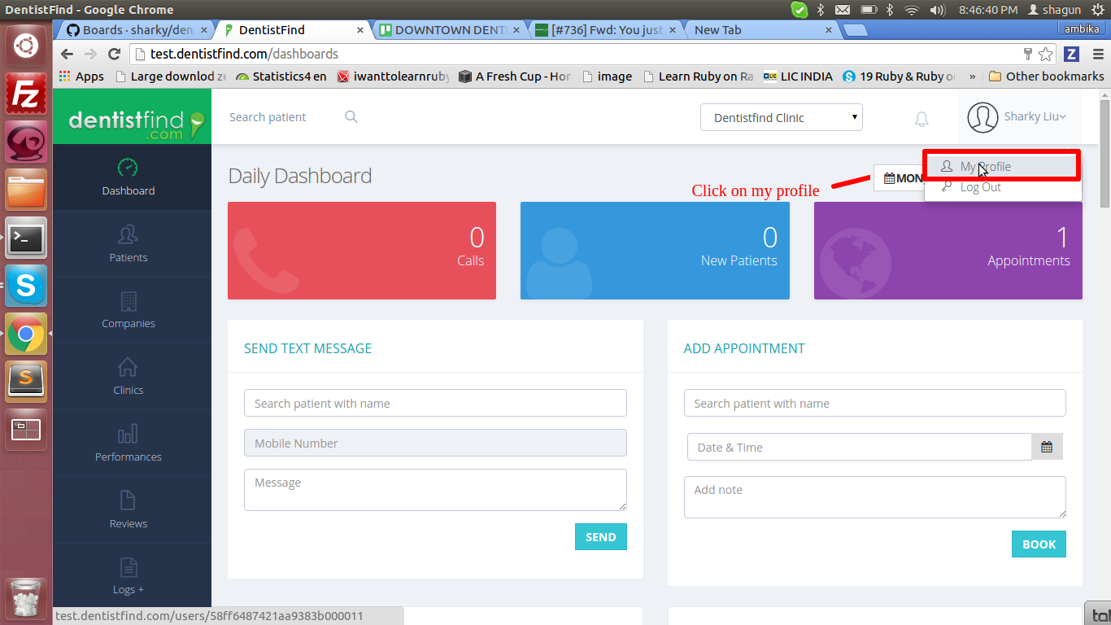Open the Sharky Liu user menu
The image size is (1111, 625).
1018,117
